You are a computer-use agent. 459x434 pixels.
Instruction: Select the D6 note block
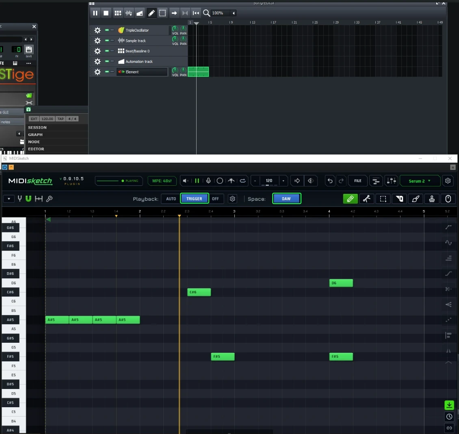pyautogui.click(x=341, y=283)
